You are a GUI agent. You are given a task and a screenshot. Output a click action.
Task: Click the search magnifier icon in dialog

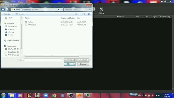point(90,10)
